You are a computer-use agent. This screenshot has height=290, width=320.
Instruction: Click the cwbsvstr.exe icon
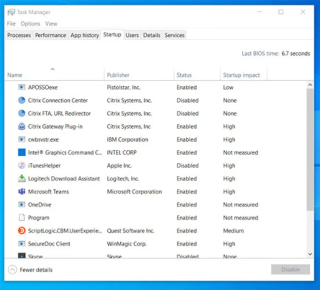[22, 140]
